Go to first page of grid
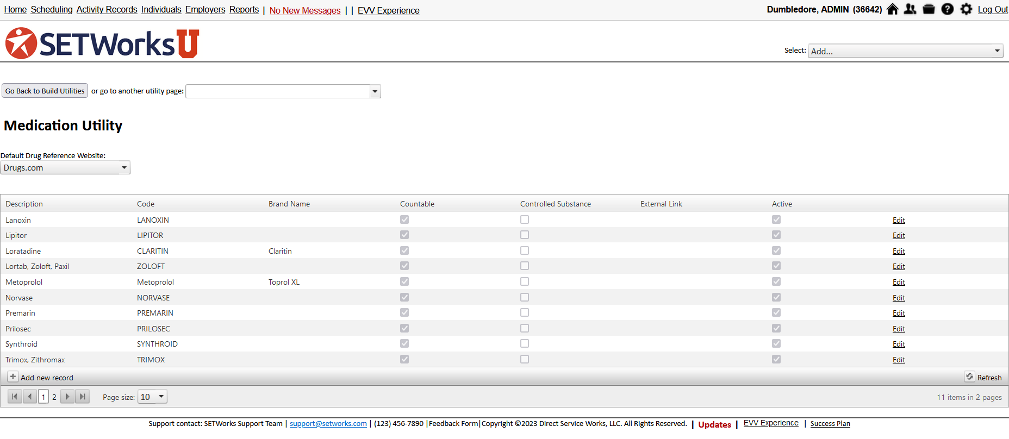 click(x=15, y=397)
